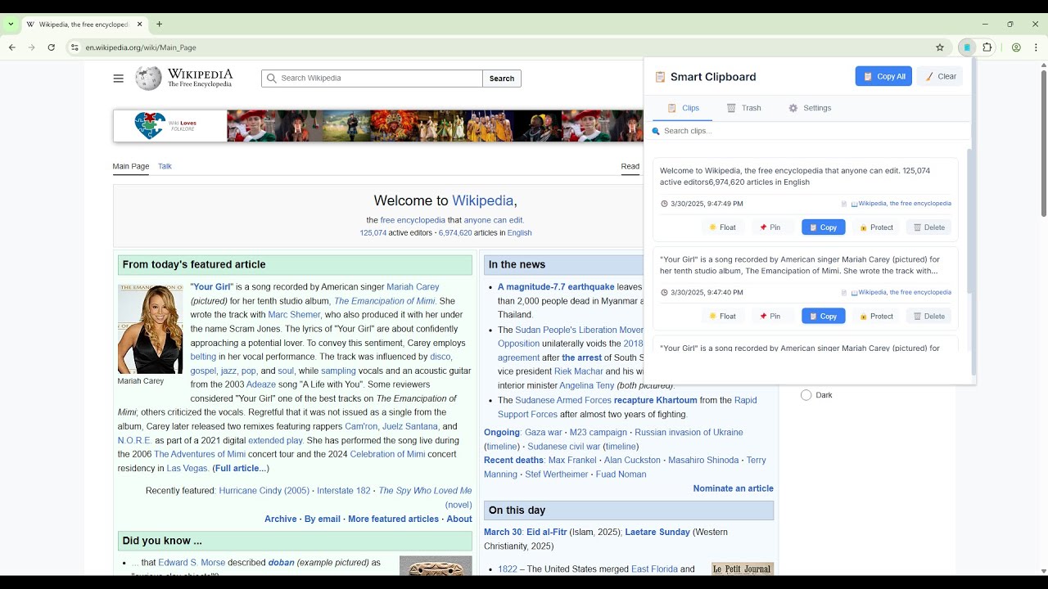Open the Las Vegas link
The width and height of the screenshot is (1048, 589).
tap(187, 469)
